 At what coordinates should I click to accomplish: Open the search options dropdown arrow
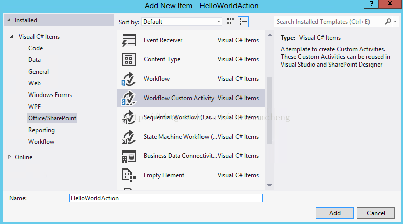click(x=395, y=22)
